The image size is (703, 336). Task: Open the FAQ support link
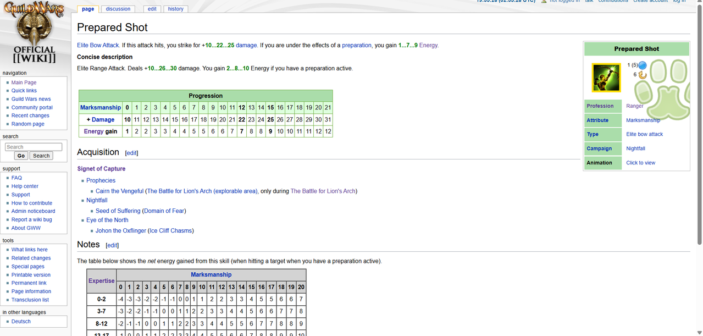16,178
